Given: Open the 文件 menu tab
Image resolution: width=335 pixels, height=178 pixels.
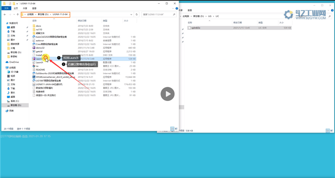Looking at the screenshot, I should tap(6, 8).
